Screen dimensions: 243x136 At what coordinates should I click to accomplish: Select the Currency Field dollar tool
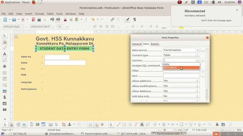coord(5,97)
